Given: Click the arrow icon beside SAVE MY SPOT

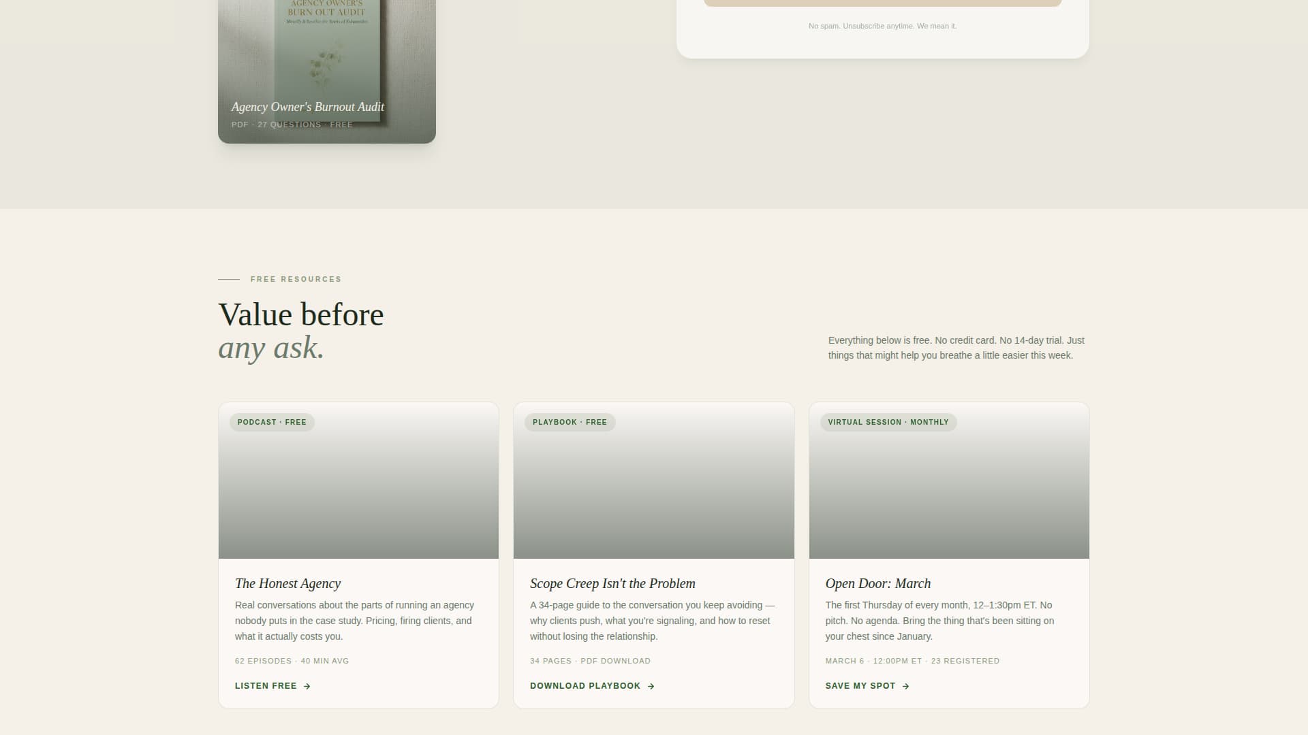Looking at the screenshot, I should (x=906, y=686).
